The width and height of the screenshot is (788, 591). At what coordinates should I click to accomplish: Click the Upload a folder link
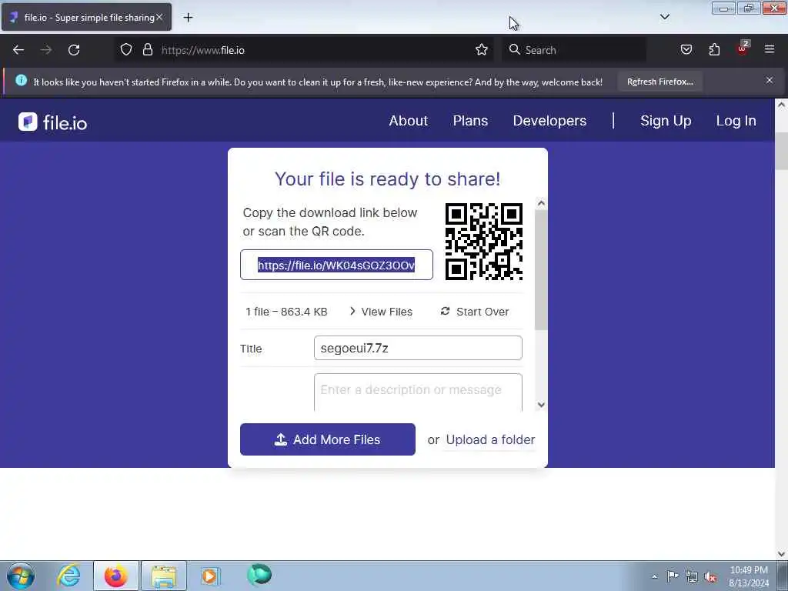click(x=490, y=439)
